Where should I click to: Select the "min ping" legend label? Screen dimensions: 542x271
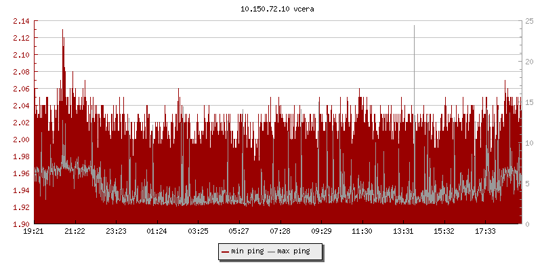pyautogui.click(x=247, y=252)
